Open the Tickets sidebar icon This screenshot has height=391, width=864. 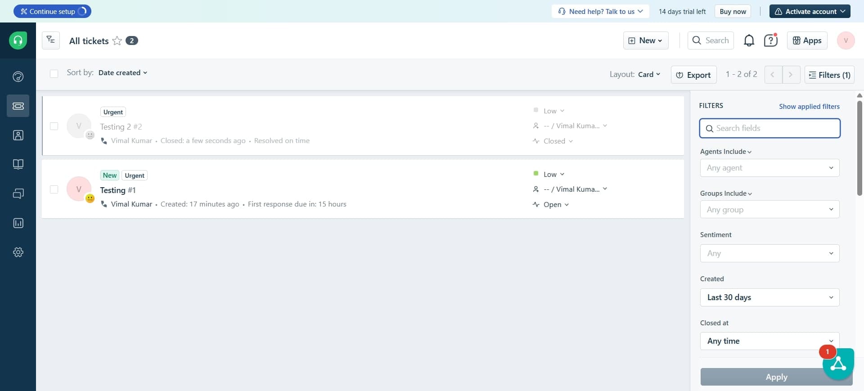click(x=18, y=106)
